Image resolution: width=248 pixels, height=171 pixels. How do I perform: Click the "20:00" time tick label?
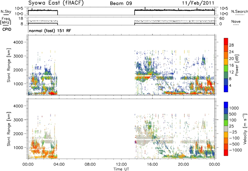tap(184, 165)
